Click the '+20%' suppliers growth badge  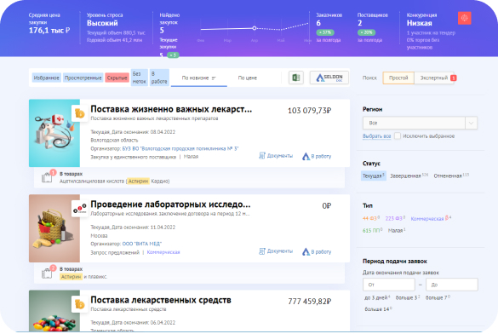[x=367, y=32]
